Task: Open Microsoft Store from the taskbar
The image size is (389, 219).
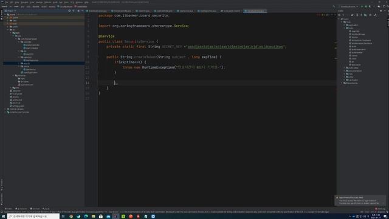Action: [101, 217]
